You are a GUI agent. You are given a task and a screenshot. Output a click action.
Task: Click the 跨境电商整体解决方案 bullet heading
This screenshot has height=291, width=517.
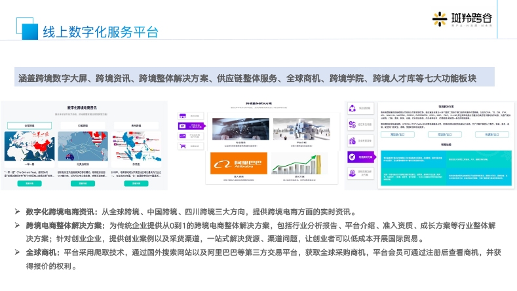[x=66, y=225]
